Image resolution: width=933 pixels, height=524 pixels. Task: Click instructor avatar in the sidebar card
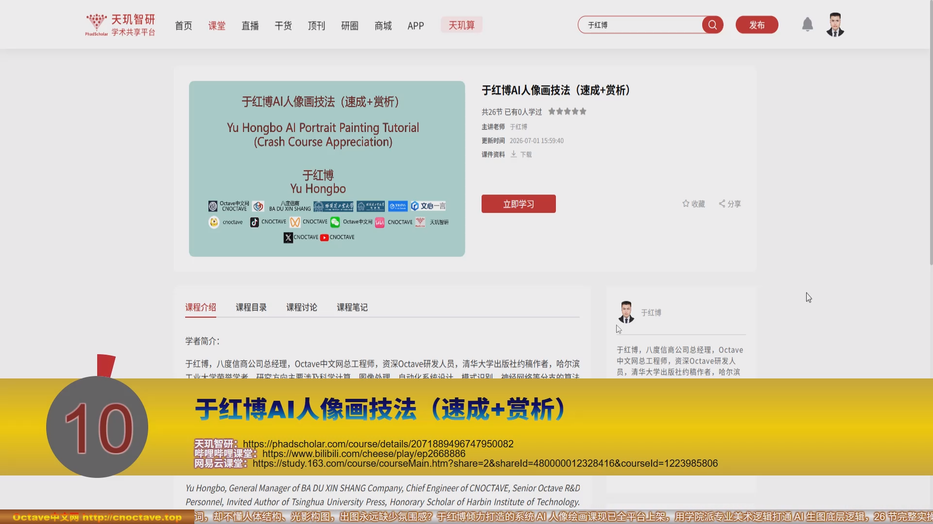(x=626, y=312)
